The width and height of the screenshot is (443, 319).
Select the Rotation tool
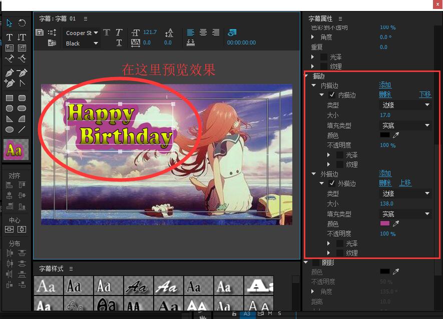point(22,23)
